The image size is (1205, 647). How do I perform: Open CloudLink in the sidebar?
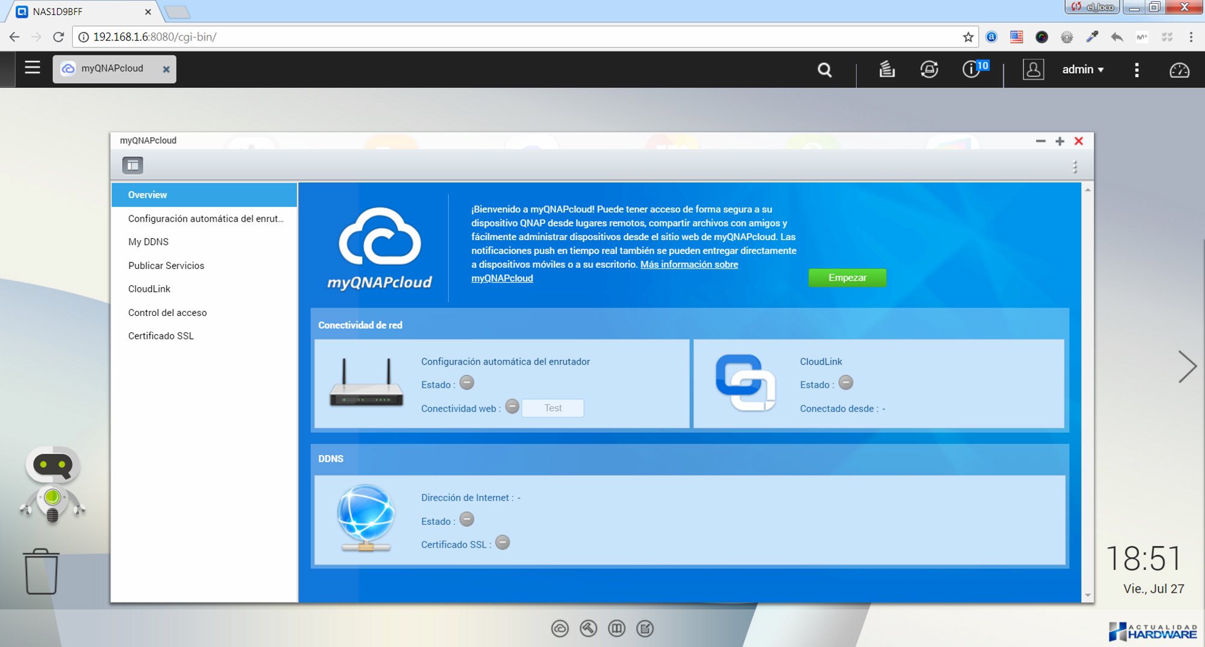(x=149, y=289)
